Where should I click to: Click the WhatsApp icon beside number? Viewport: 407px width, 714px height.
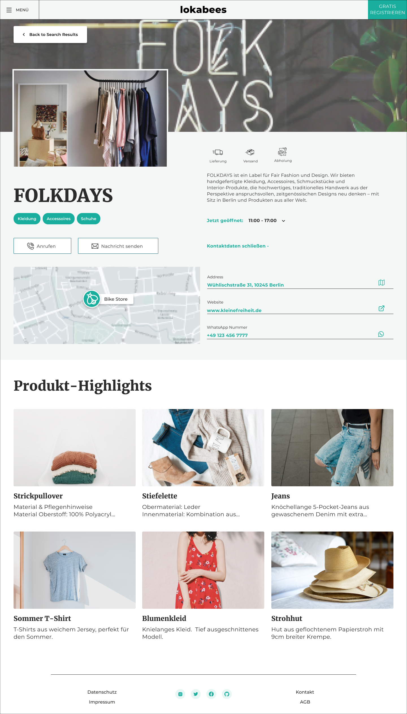[x=381, y=334]
